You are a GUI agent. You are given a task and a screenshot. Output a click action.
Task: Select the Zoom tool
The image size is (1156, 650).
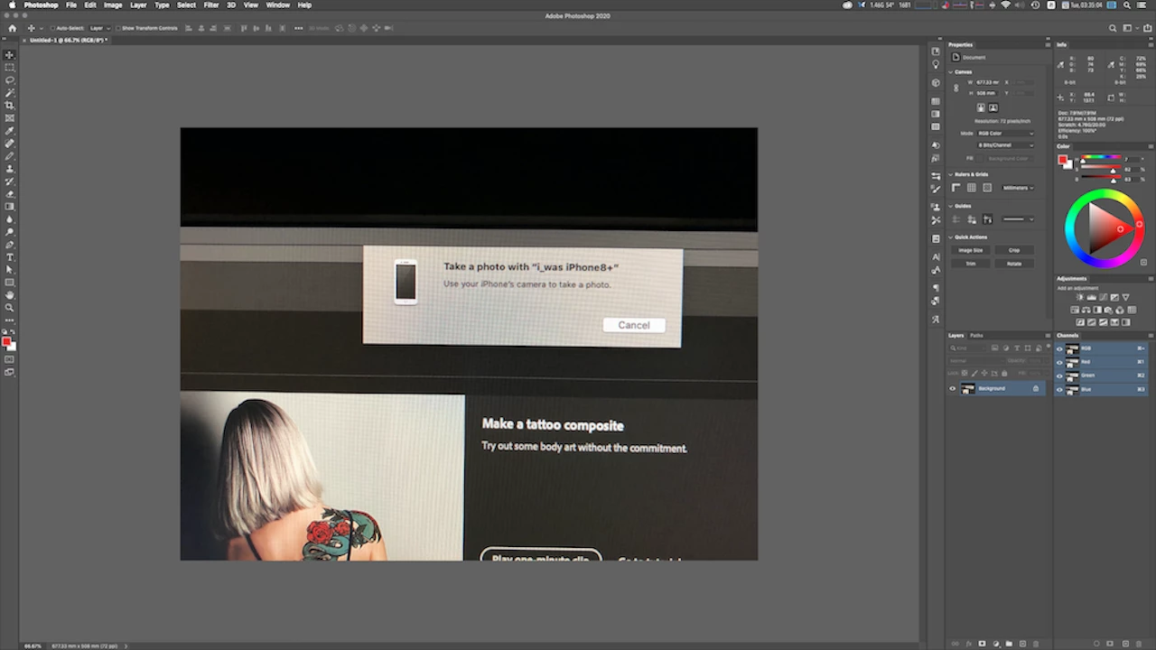click(x=10, y=308)
